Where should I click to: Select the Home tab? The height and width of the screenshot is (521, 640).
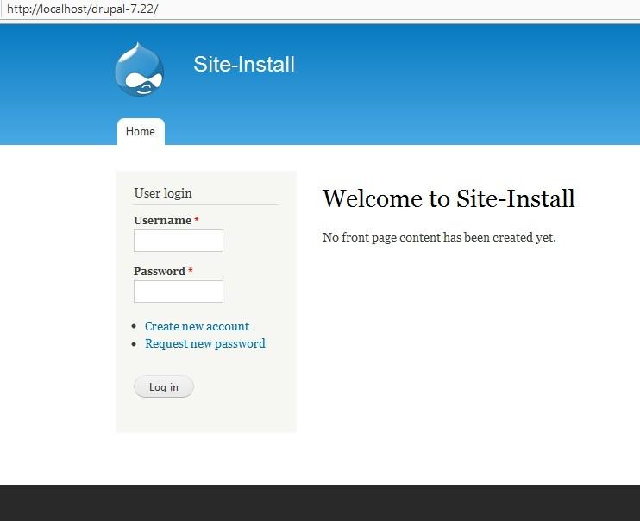click(x=141, y=131)
